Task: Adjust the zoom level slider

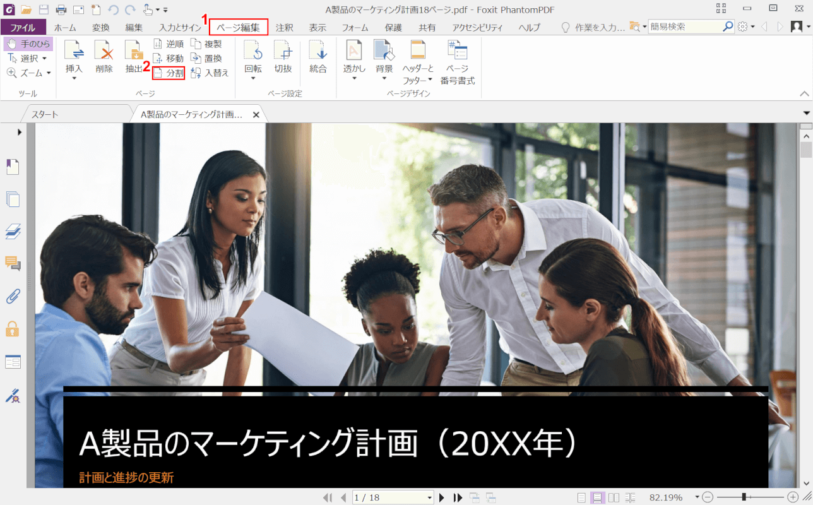Action: point(745,497)
